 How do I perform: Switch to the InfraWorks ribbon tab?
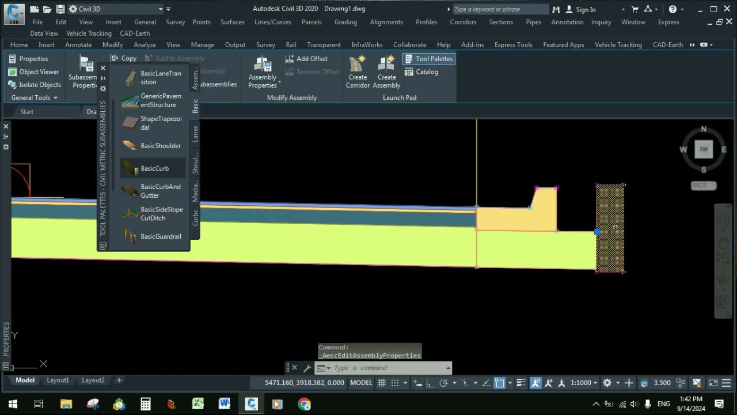pos(367,44)
